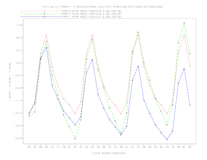Click the 81 x-axis tick label
The width and height of the screenshot is (207, 160).
pyautogui.click(x=184, y=147)
